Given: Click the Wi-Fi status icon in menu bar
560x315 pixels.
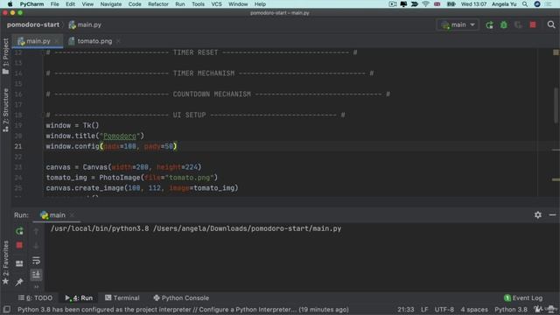Looking at the screenshot, I should pyautogui.click(x=425, y=4).
